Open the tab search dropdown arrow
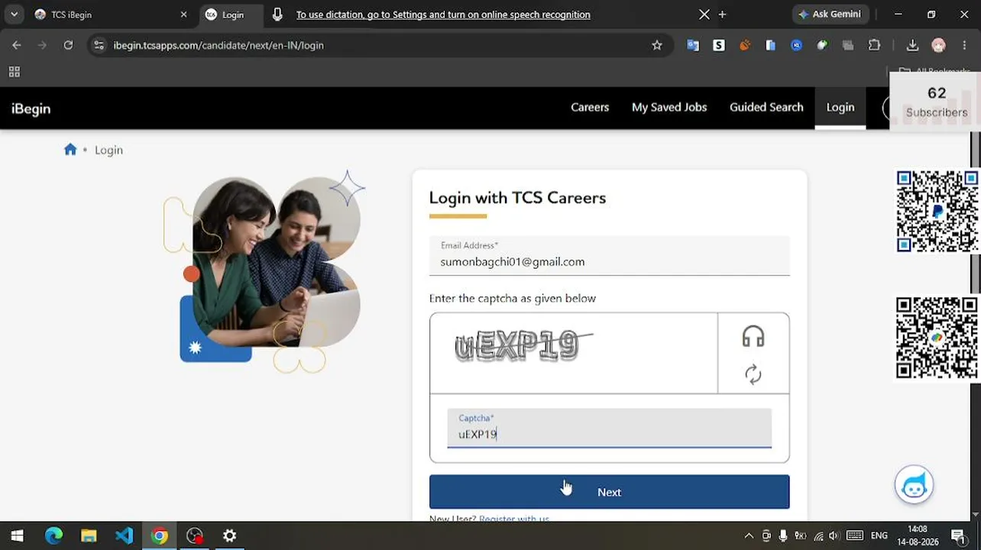The height and width of the screenshot is (550, 981). pyautogui.click(x=14, y=15)
